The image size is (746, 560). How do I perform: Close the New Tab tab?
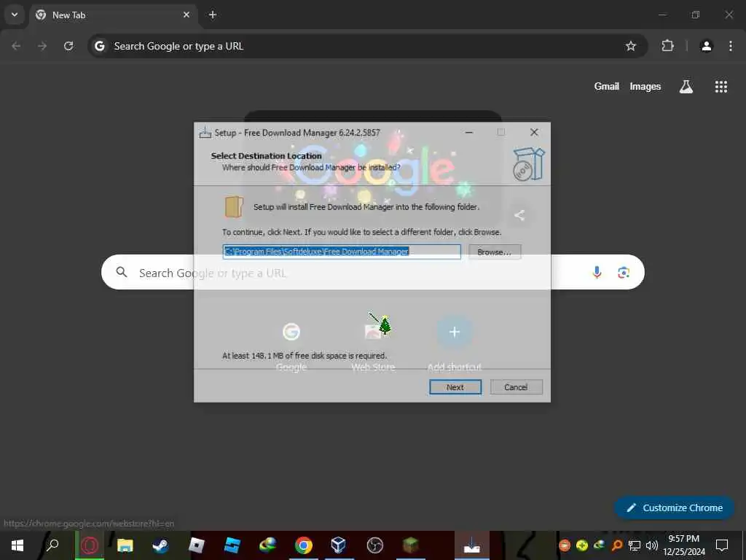(186, 15)
